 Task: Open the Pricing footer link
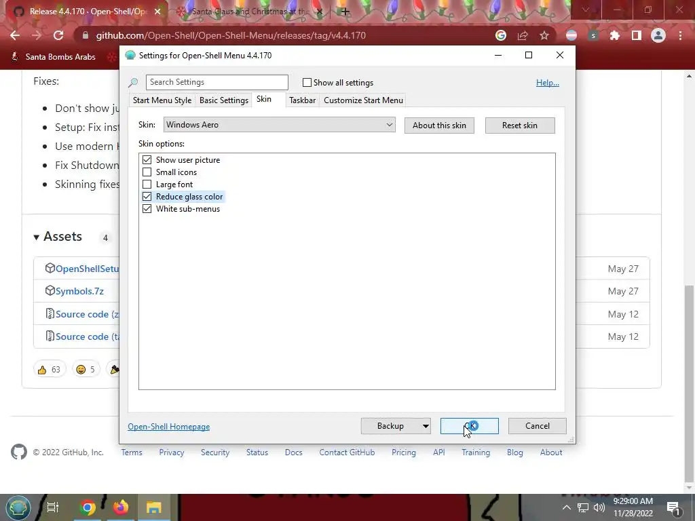point(403,452)
